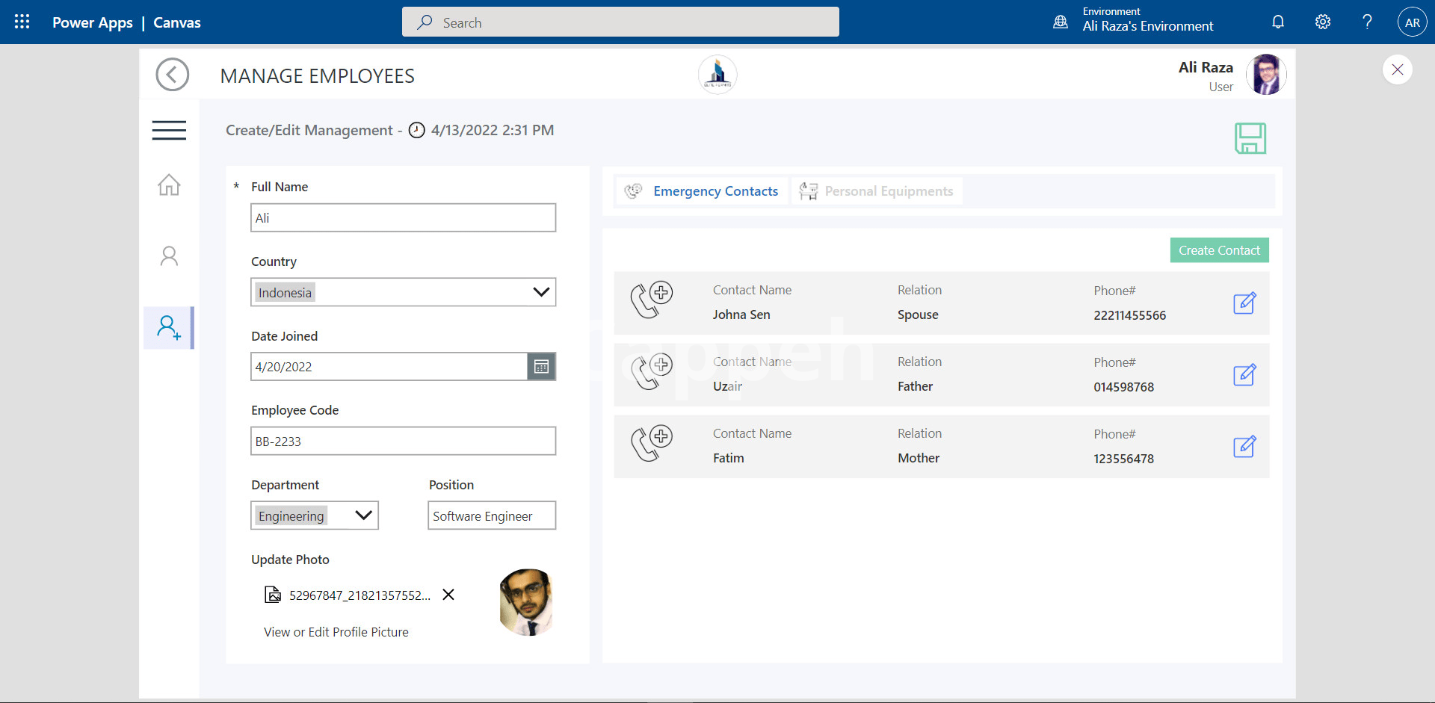Go to the Home icon in sidebar
The width and height of the screenshot is (1435, 703).
(169, 185)
